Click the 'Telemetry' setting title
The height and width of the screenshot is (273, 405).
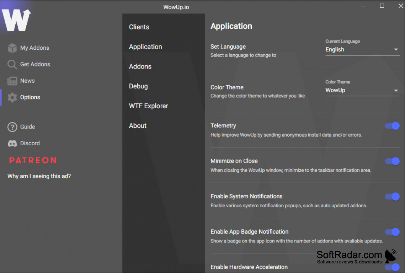[x=223, y=126]
